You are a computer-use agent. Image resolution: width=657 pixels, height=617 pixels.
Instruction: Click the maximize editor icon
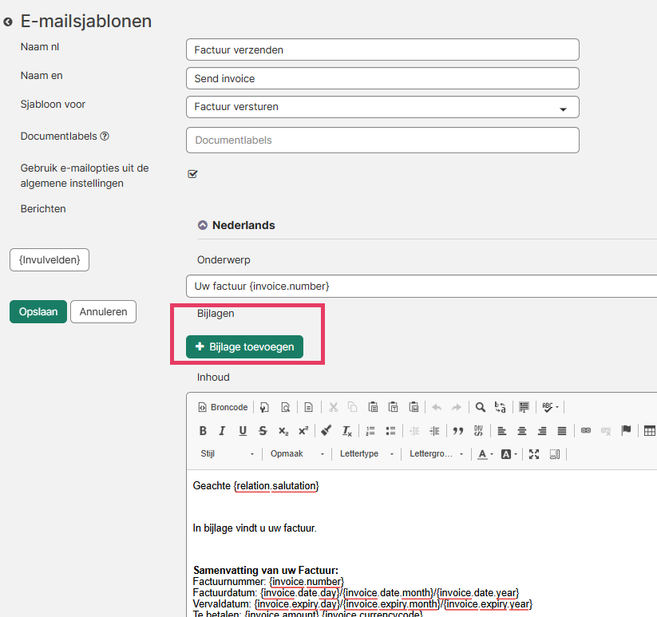[534, 454]
